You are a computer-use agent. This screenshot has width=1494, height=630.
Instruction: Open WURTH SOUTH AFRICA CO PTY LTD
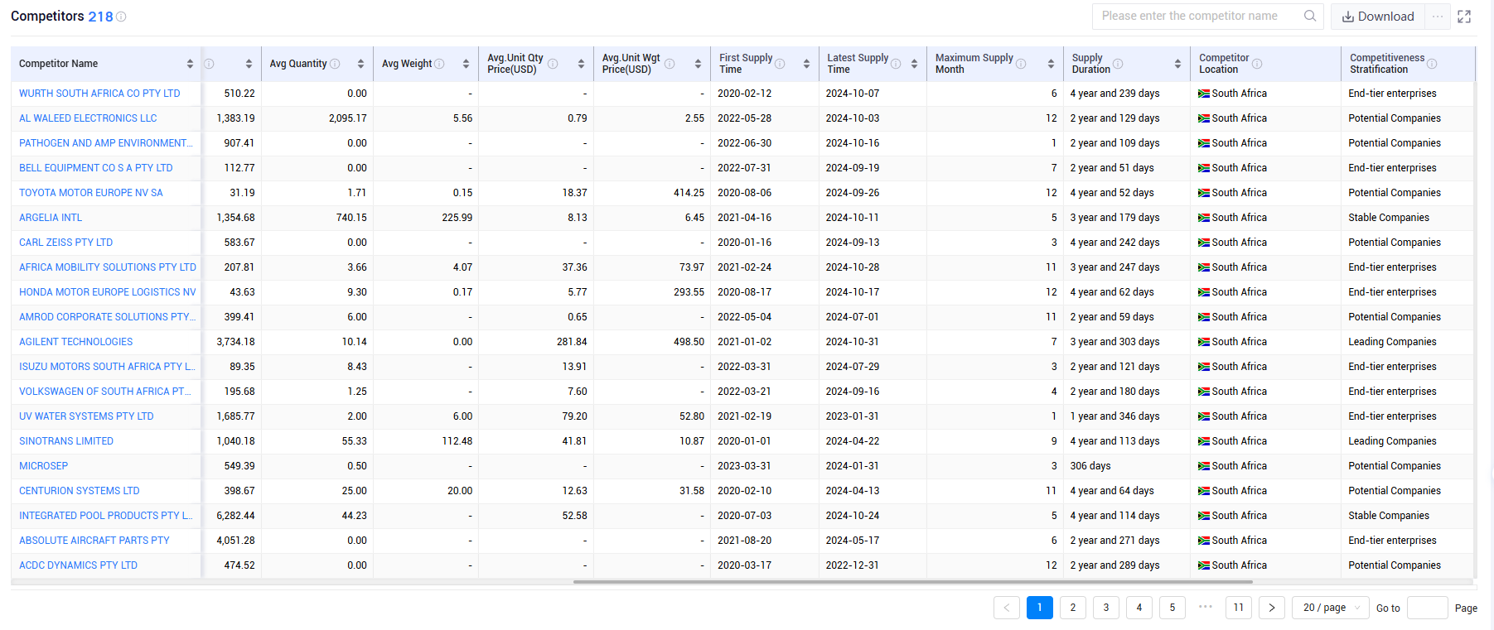click(x=99, y=94)
